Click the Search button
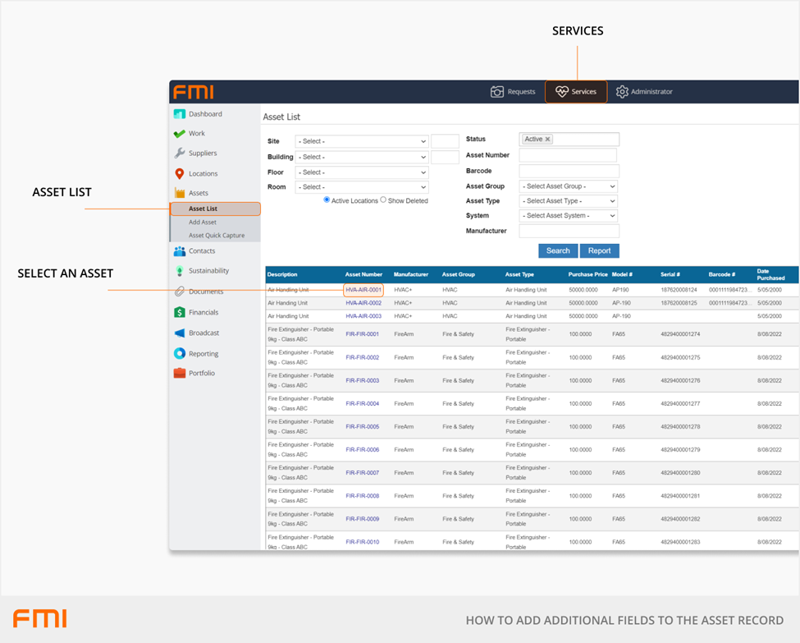The image size is (800, 643). tap(558, 250)
